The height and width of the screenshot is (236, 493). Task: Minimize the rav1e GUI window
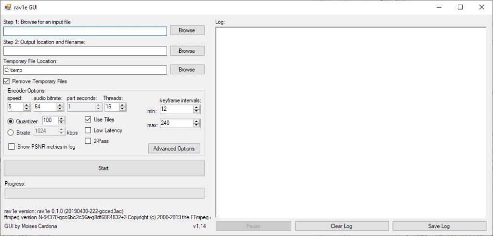(439, 7)
